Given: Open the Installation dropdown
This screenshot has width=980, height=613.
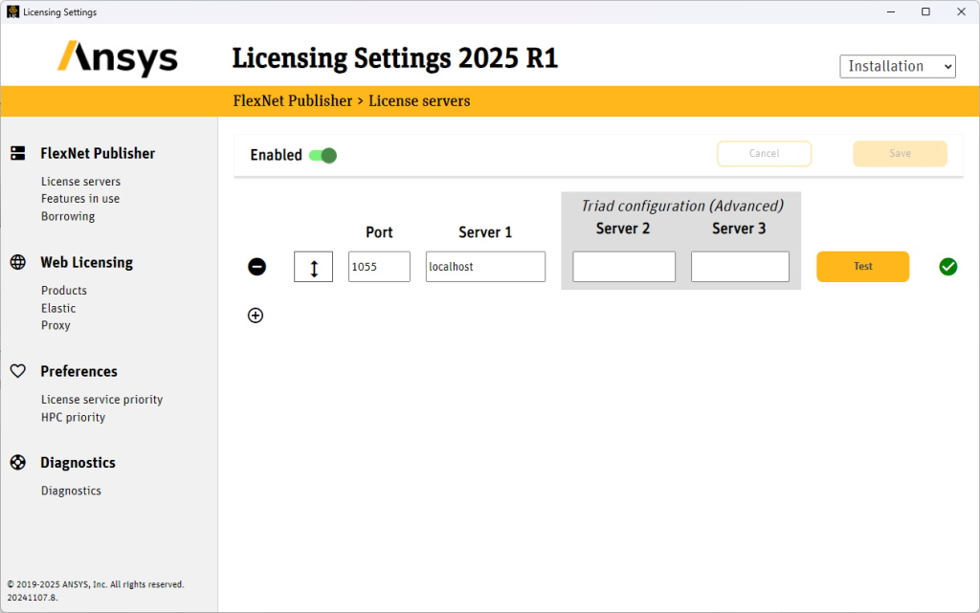Looking at the screenshot, I should coord(897,66).
